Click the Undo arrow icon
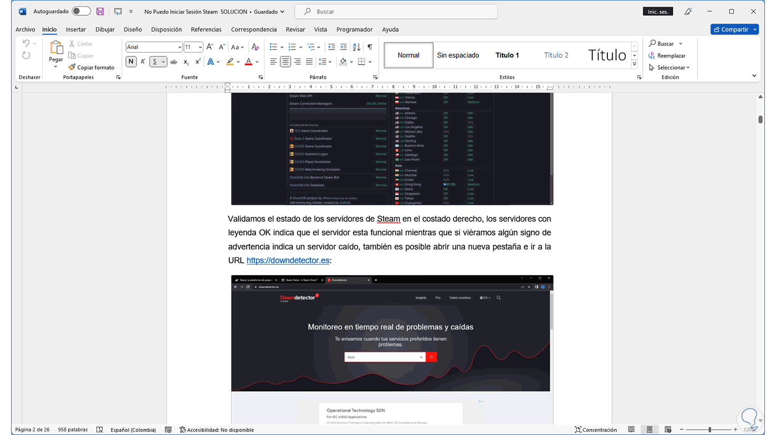The height and width of the screenshot is (435, 776). click(x=26, y=43)
